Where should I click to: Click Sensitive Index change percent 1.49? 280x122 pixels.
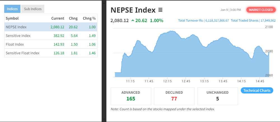92,36
